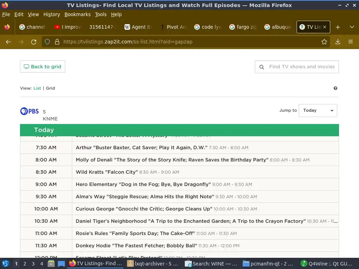Open the View menu
Image resolution: width=359 pixels, height=269 pixels.
(33, 14)
